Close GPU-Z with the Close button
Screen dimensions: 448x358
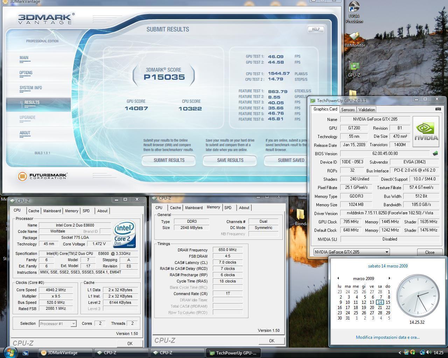[430, 252]
